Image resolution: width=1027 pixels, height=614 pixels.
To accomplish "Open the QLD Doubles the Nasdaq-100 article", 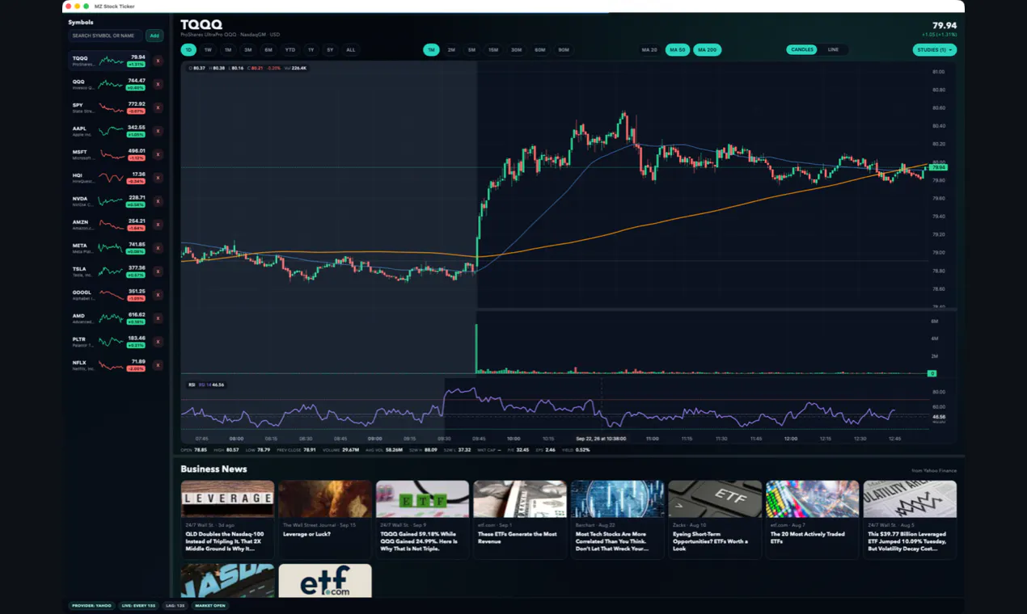I will pos(227,519).
